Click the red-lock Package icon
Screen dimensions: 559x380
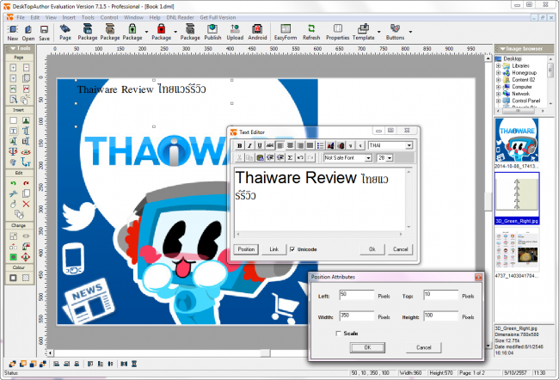coord(162,33)
